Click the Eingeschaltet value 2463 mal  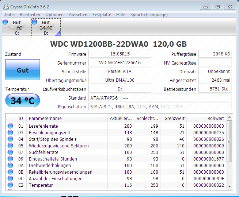coord(215,80)
